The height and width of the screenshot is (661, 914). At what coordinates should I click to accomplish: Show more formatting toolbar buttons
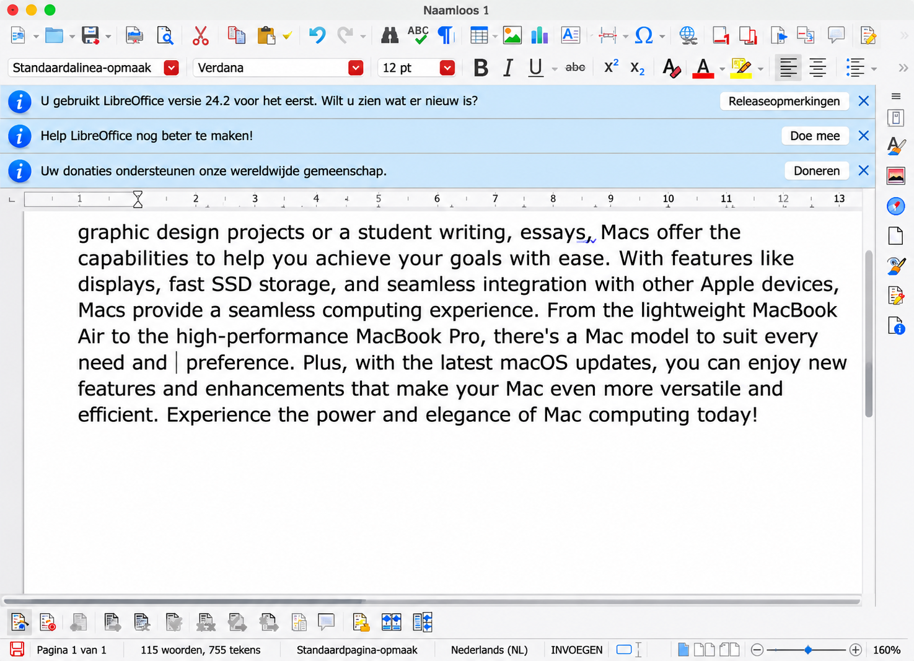coord(903,68)
